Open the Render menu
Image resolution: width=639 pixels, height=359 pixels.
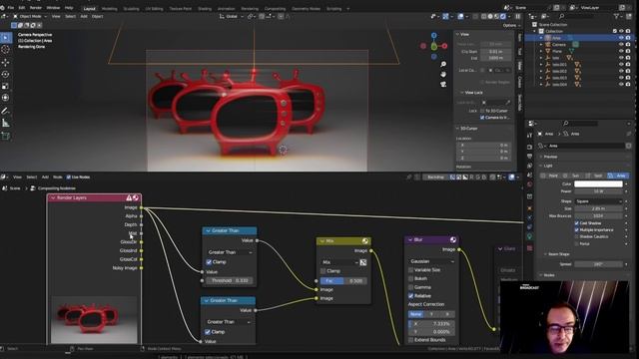pyautogui.click(x=36, y=8)
